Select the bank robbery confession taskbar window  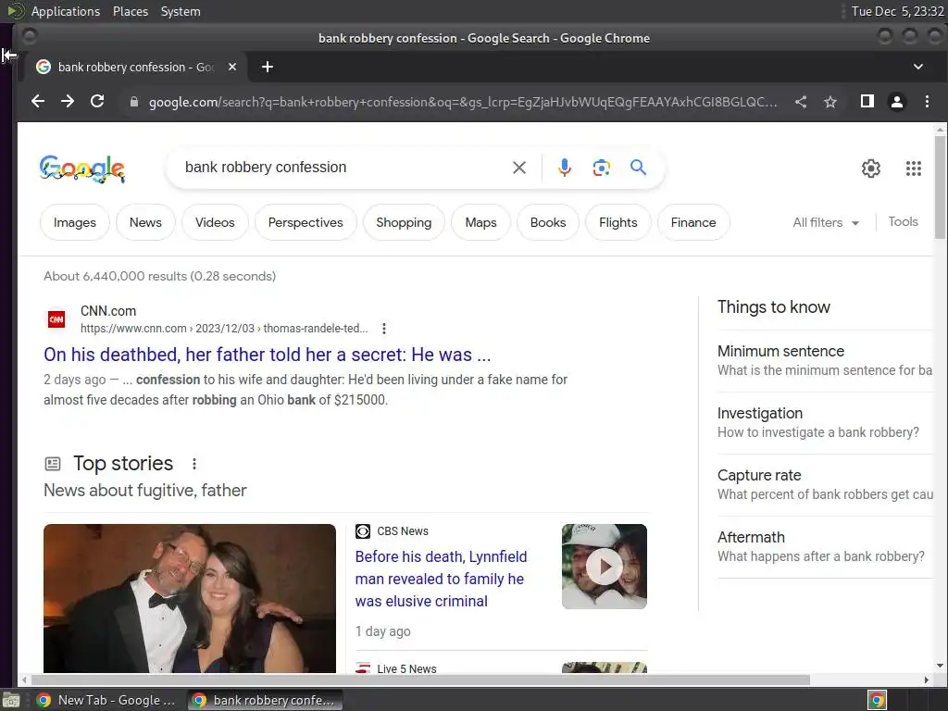pyautogui.click(x=265, y=700)
